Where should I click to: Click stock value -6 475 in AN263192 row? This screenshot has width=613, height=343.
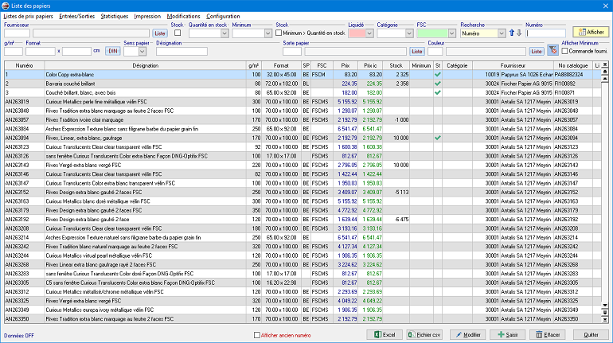[401, 220]
